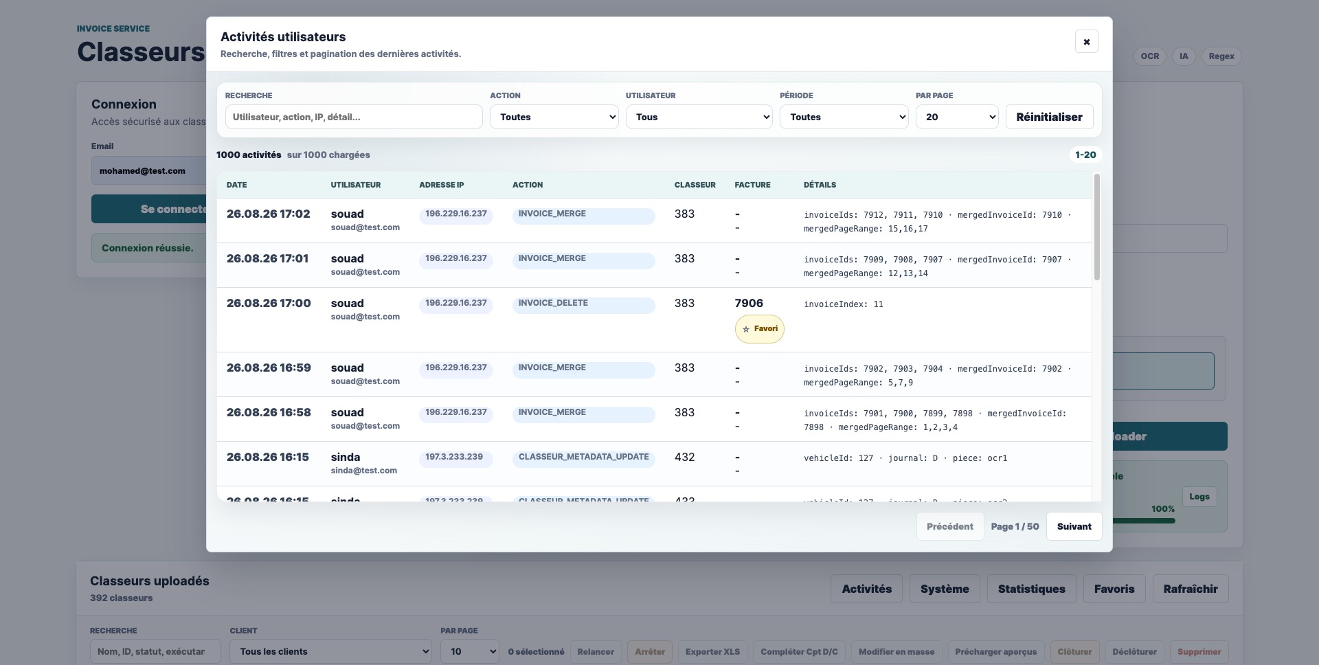The image size is (1319, 665).
Task: Close the Activités utilisateurs dialog
Action: tap(1086, 42)
